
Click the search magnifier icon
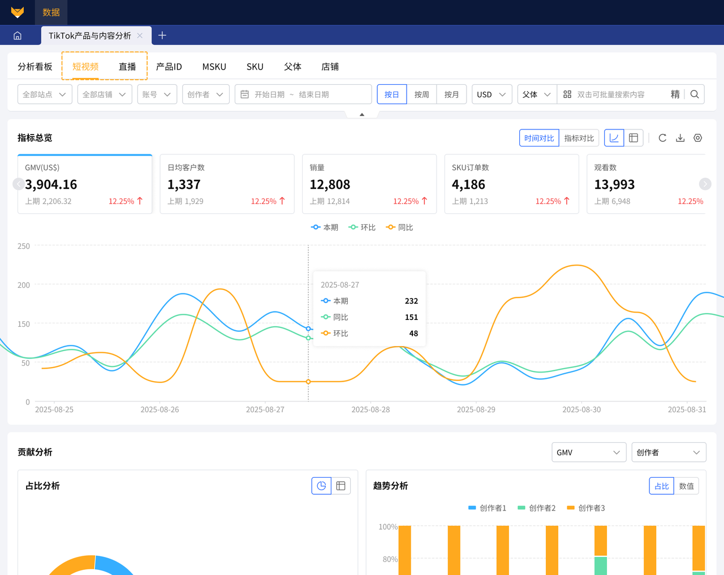pyautogui.click(x=695, y=94)
